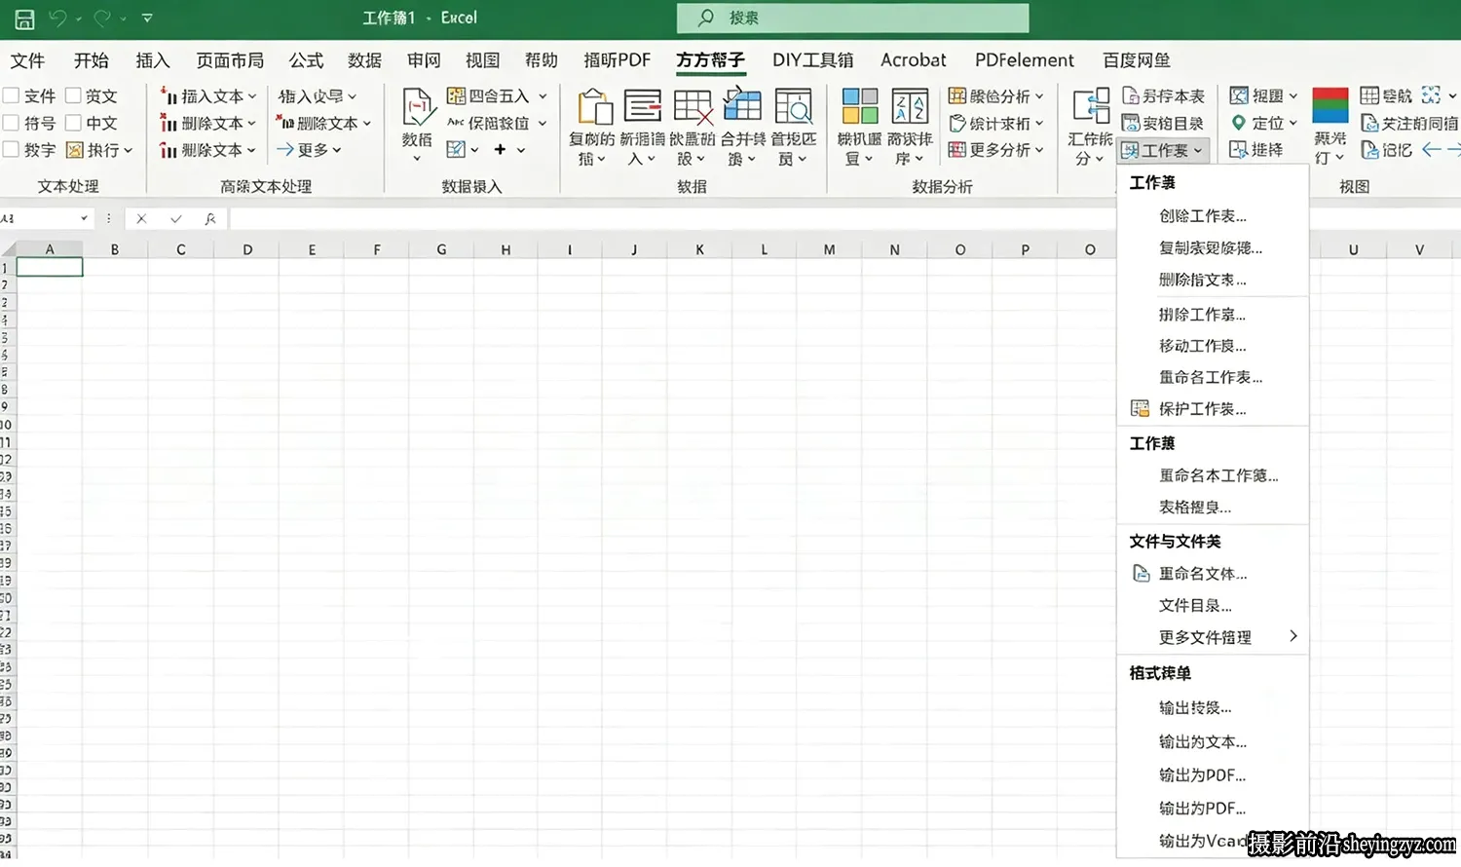Open the PDFelement tab
This screenshot has height=867, width=1461.
(1025, 60)
